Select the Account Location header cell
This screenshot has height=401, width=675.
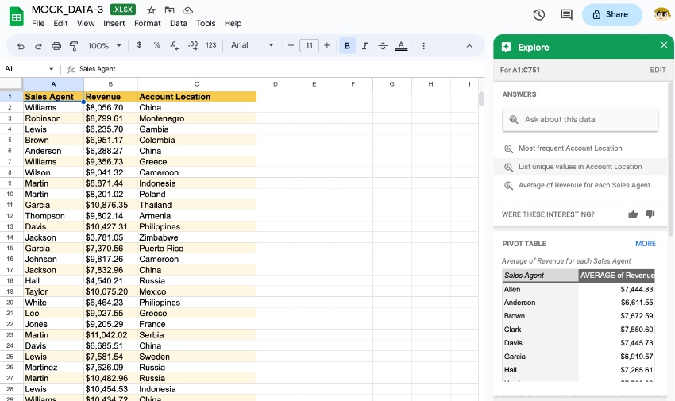point(197,97)
